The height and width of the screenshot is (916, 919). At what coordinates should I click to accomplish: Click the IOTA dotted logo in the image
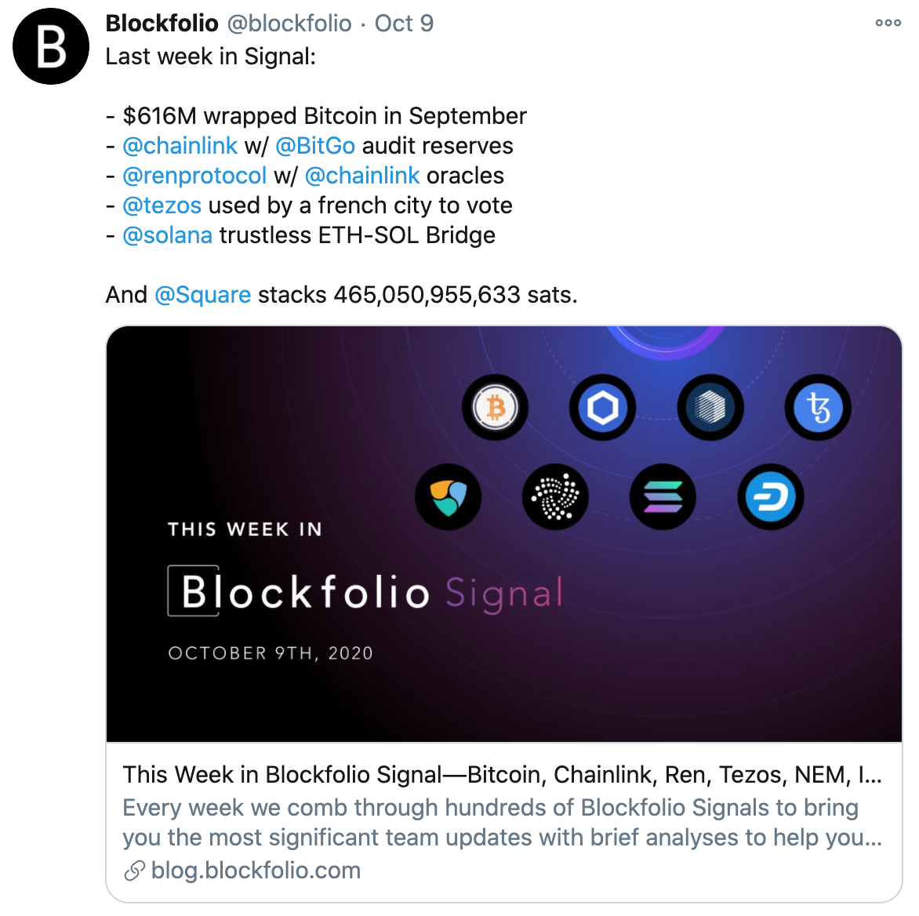(555, 496)
